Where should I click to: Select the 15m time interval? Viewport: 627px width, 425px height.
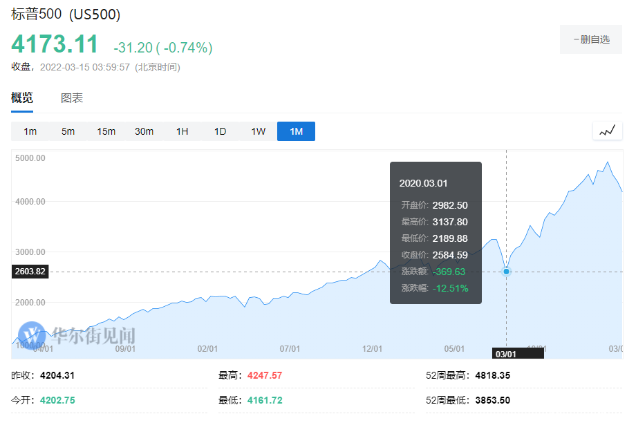tap(106, 131)
